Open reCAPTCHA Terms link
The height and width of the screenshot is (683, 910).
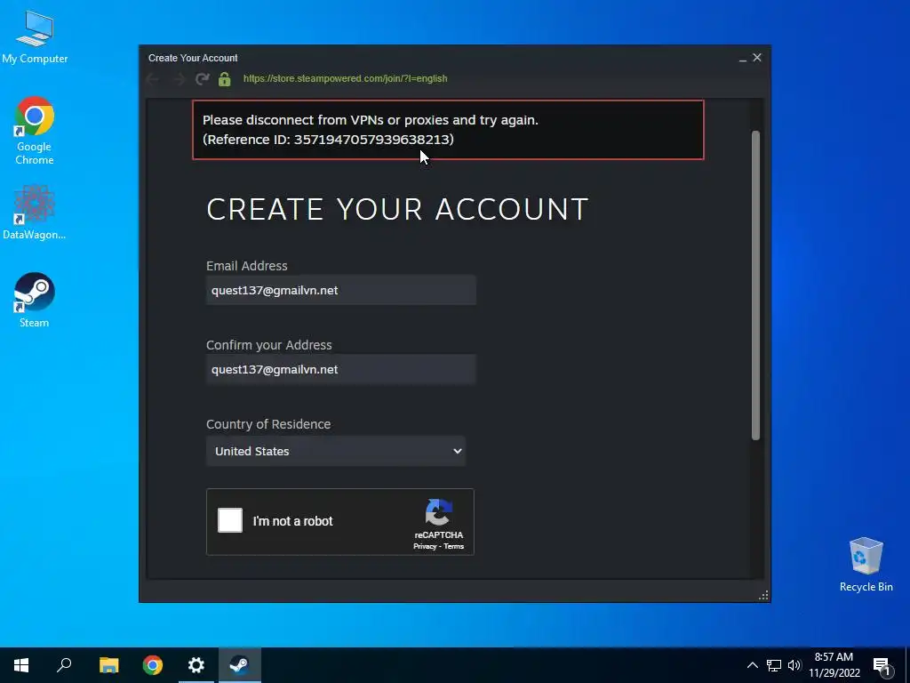pos(453,547)
